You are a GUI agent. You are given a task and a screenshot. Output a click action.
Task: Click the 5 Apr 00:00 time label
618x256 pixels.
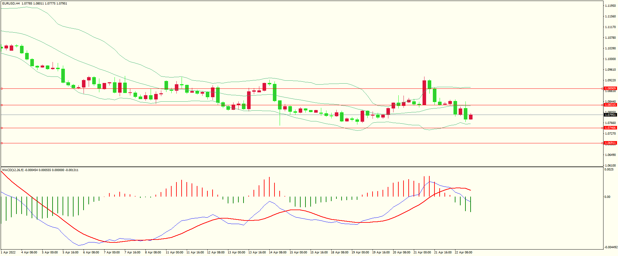pyautogui.click(x=50, y=252)
